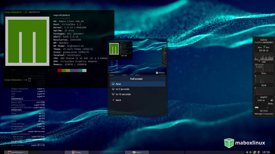Click the terminal cursor at the empty prompt
Viewport: 275px width, 154px height.
click(x=29, y=80)
